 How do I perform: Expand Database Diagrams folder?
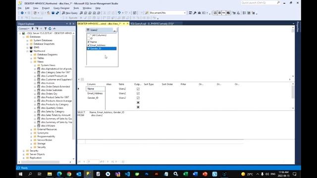coord(31,55)
